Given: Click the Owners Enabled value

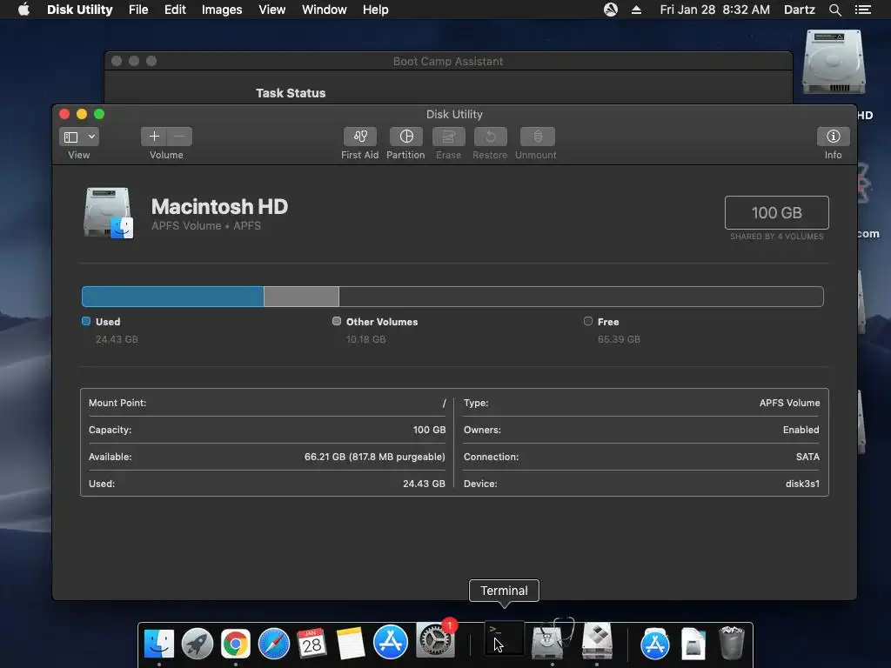Looking at the screenshot, I should tap(801, 430).
